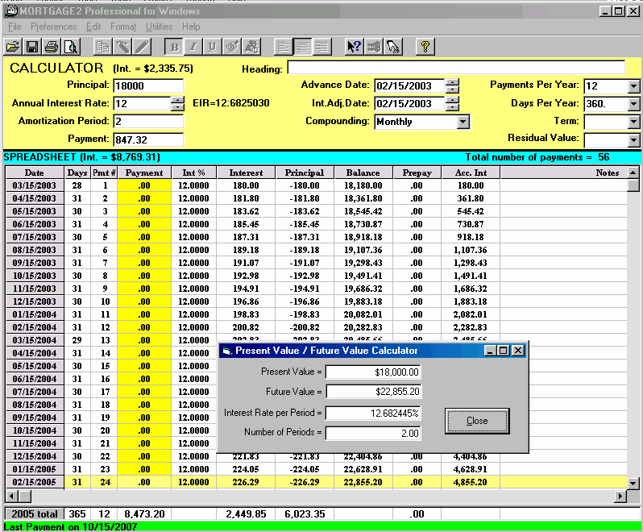Viewport: 643px width, 532px height.
Task: Expand the Compounding dropdown
Action: click(x=463, y=122)
